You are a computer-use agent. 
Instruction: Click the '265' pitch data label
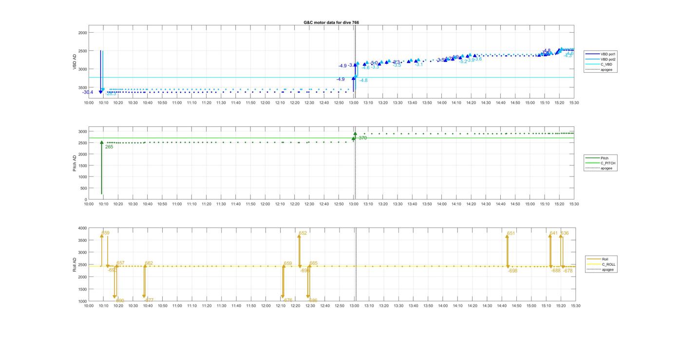[109, 146]
